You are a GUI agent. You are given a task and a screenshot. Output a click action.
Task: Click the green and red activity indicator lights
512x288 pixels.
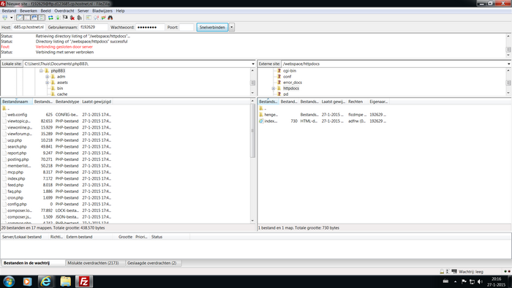tap(507, 271)
